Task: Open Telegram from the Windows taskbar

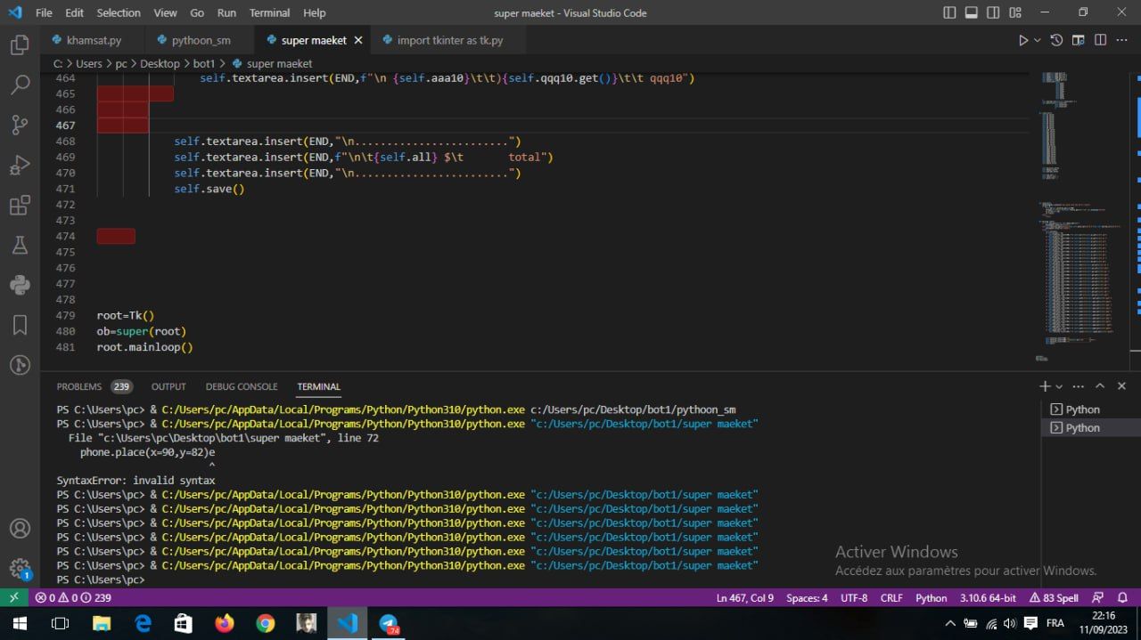Action: (x=389, y=623)
